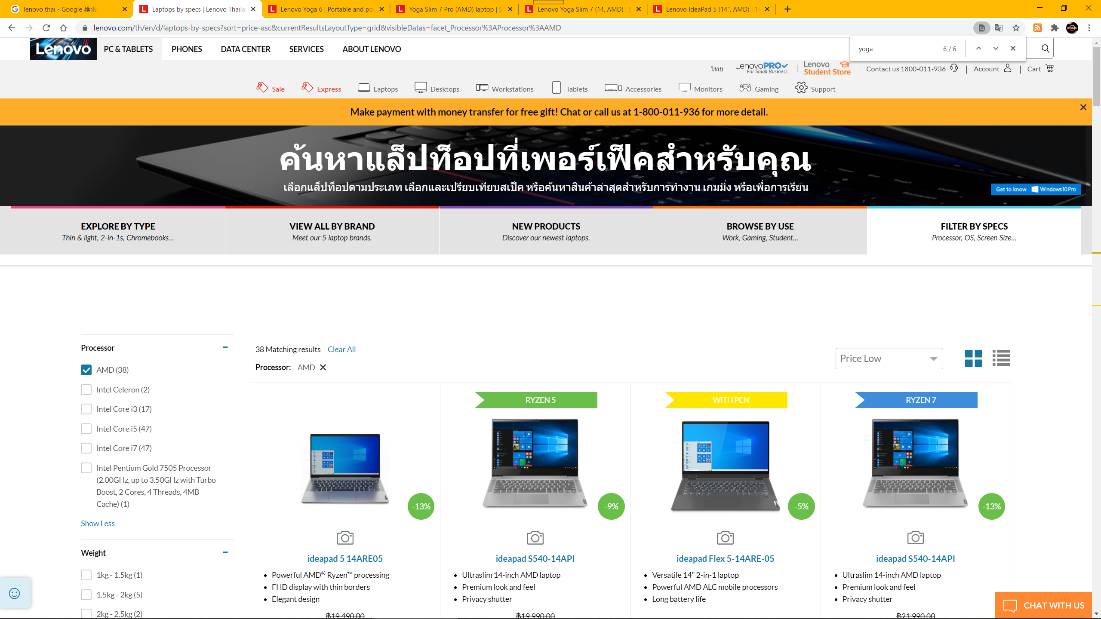Collapse the Weight filter section
Image resolution: width=1101 pixels, height=619 pixels.
click(x=225, y=552)
